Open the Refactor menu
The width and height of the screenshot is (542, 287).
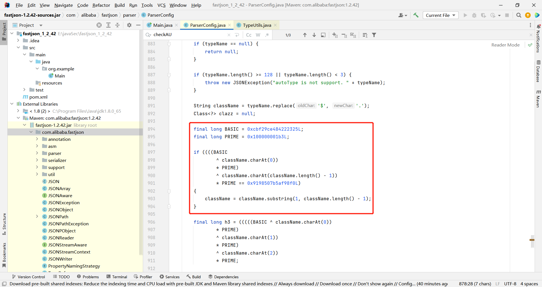tap(101, 5)
